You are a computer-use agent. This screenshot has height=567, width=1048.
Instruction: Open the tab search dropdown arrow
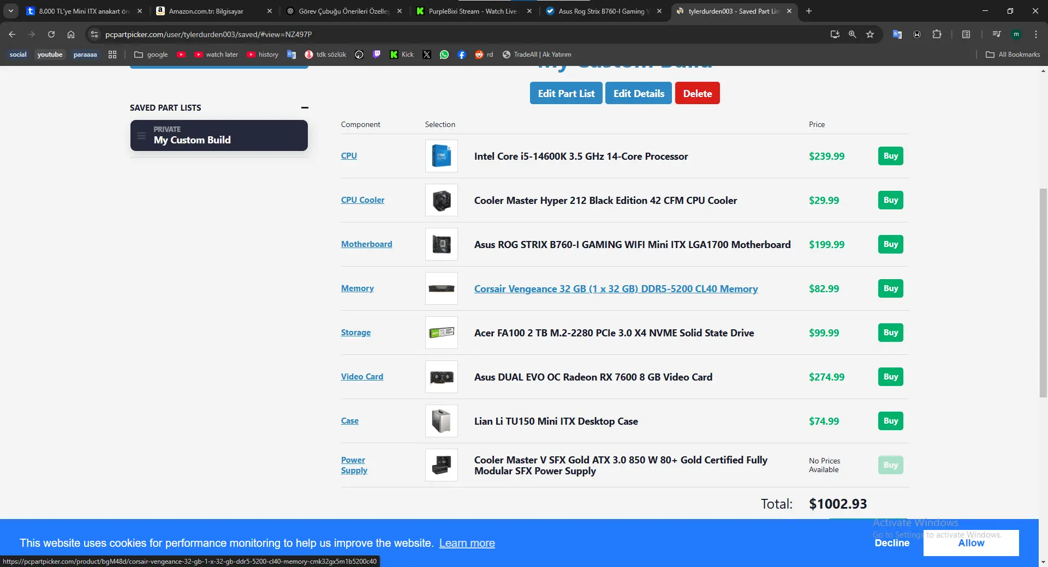(11, 11)
